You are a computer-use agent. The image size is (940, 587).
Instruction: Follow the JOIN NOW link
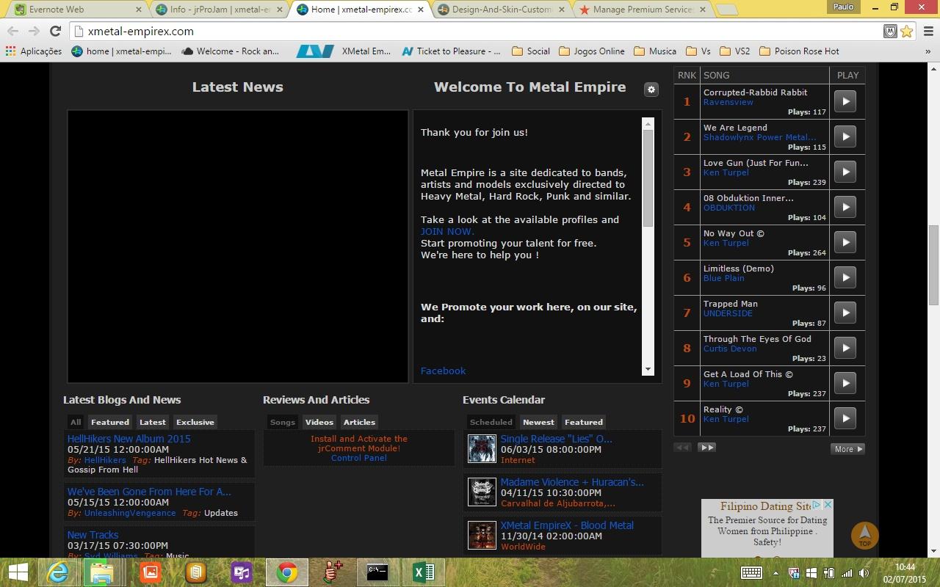(x=447, y=231)
